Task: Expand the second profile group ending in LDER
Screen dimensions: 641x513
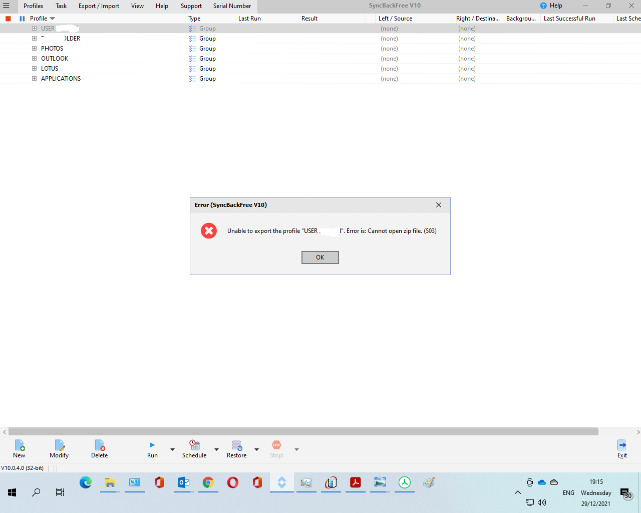Action: (x=34, y=39)
